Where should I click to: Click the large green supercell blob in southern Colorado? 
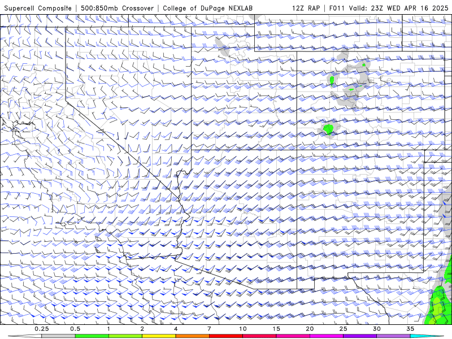328,129
